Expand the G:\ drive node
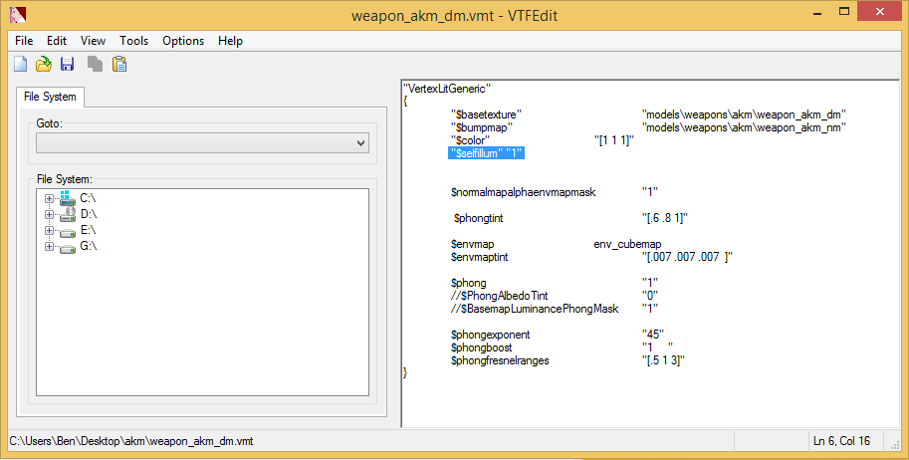Image resolution: width=909 pixels, height=460 pixels. (49, 247)
